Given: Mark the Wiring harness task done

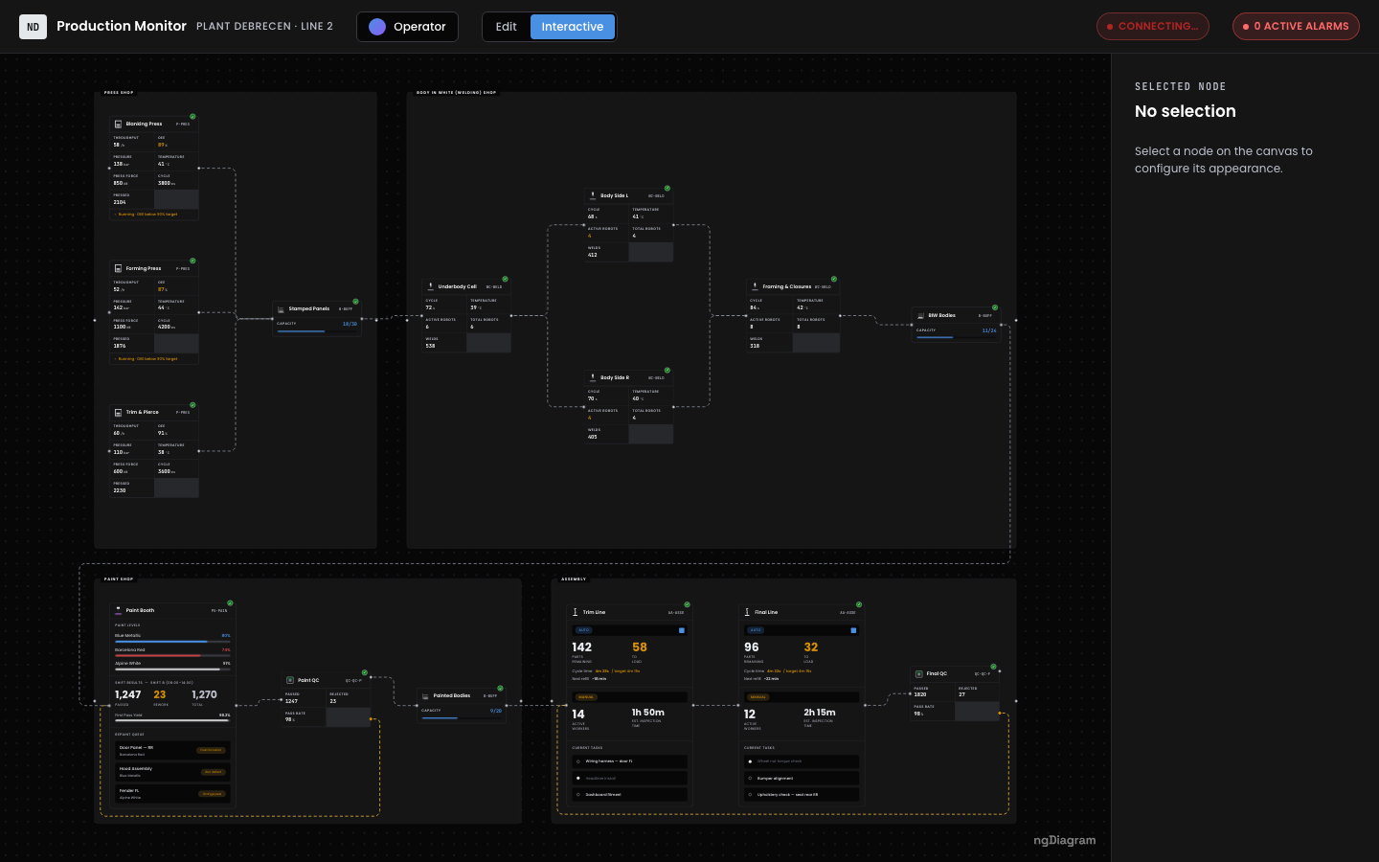Looking at the screenshot, I should coord(578,761).
